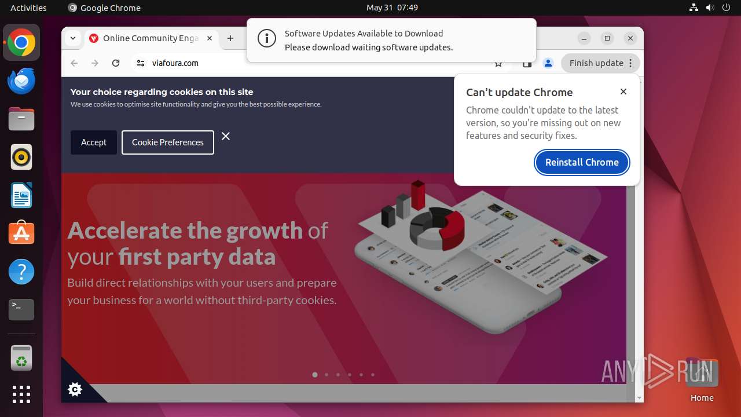This screenshot has height=417, width=741.
Task: Select the last carousel dot
Action: click(x=373, y=375)
